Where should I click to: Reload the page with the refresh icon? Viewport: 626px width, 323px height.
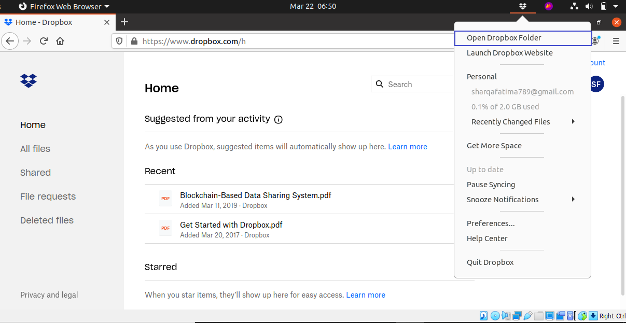[44, 41]
